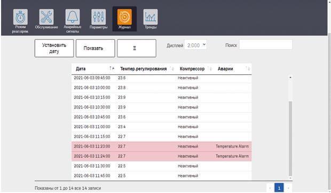Screen dimensions: 331x193
Task: Select row 2021-06-03 11:30:00
Action: 161,166
